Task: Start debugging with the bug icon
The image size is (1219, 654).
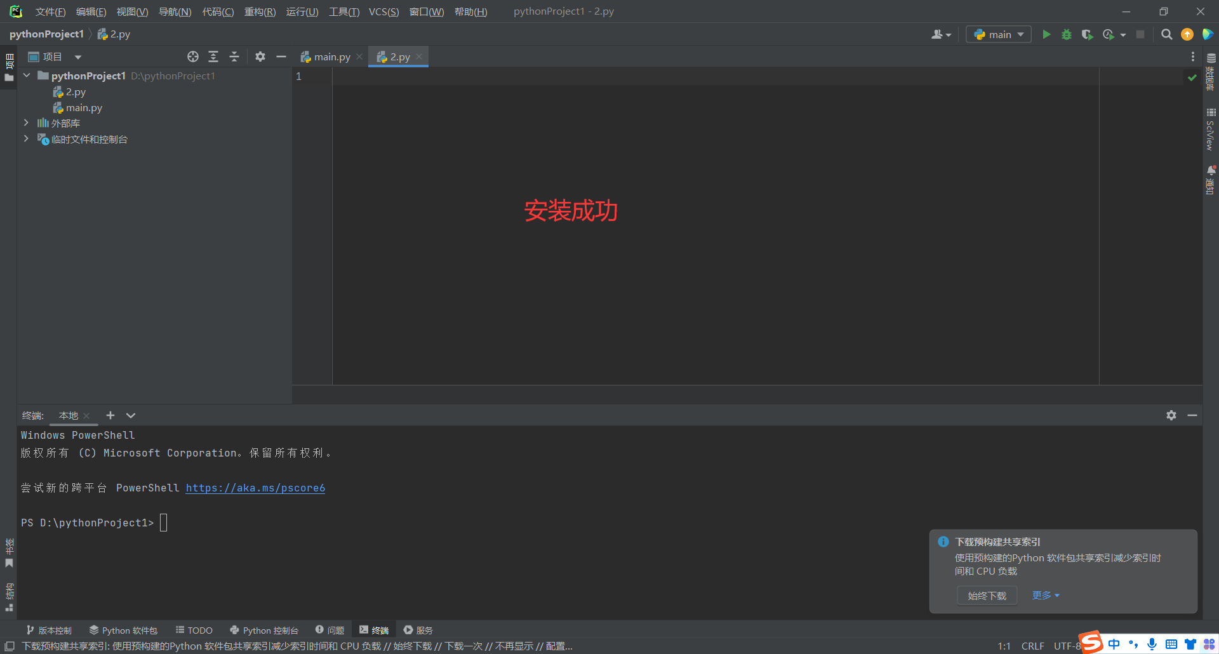Action: click(x=1067, y=34)
